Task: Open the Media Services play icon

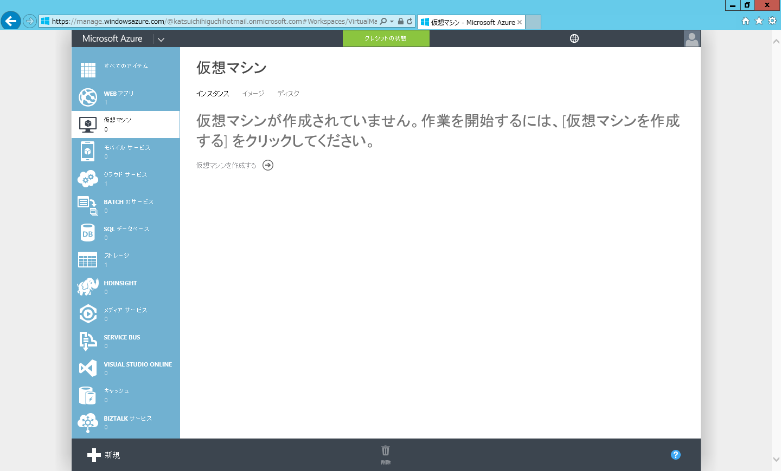Action: point(88,314)
